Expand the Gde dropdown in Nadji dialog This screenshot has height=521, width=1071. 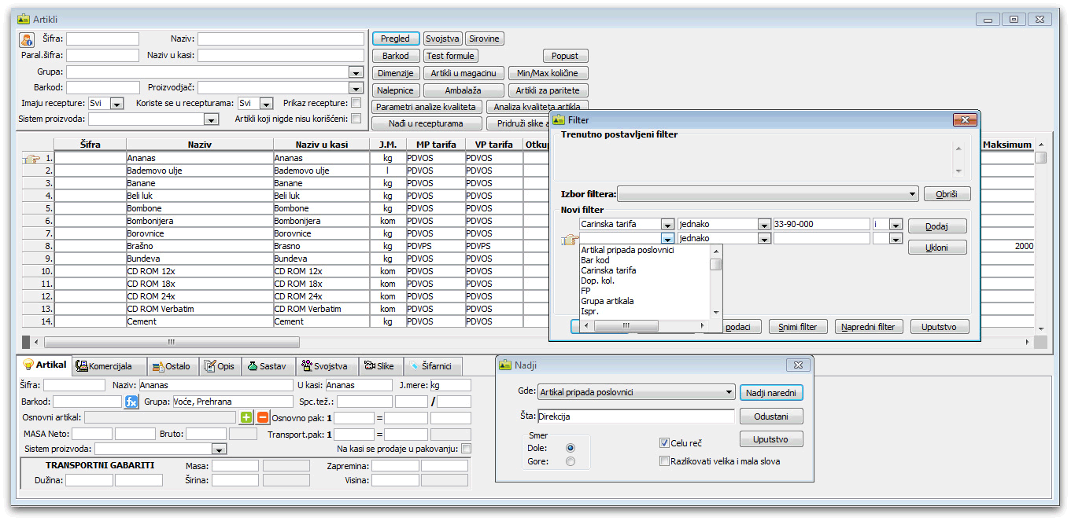click(x=728, y=392)
